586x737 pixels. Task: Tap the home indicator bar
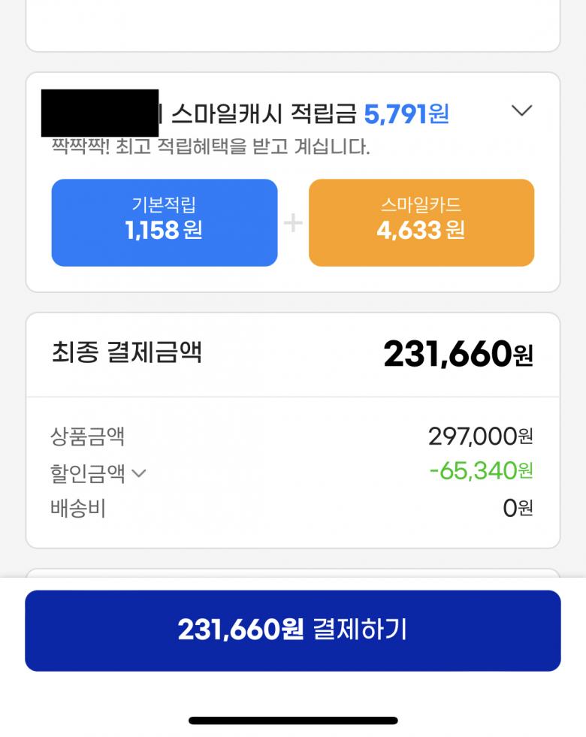pyautogui.click(x=293, y=720)
